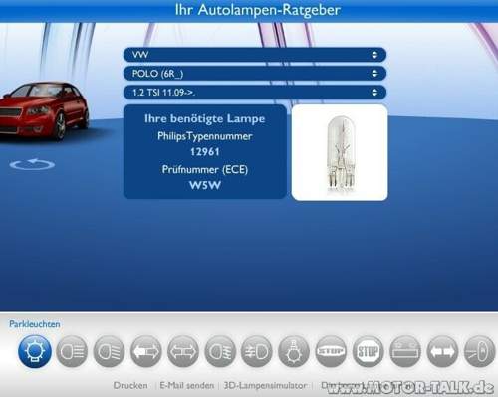Select the front fog light icon
Image resolution: width=498 pixels, height=397 pixels.
(220, 351)
